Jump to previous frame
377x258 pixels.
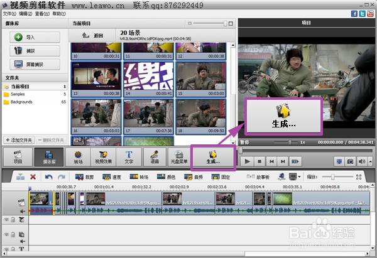(x=271, y=161)
